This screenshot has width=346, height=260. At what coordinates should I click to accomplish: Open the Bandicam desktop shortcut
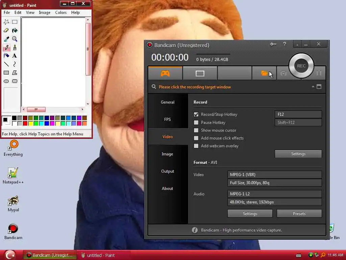(13, 232)
